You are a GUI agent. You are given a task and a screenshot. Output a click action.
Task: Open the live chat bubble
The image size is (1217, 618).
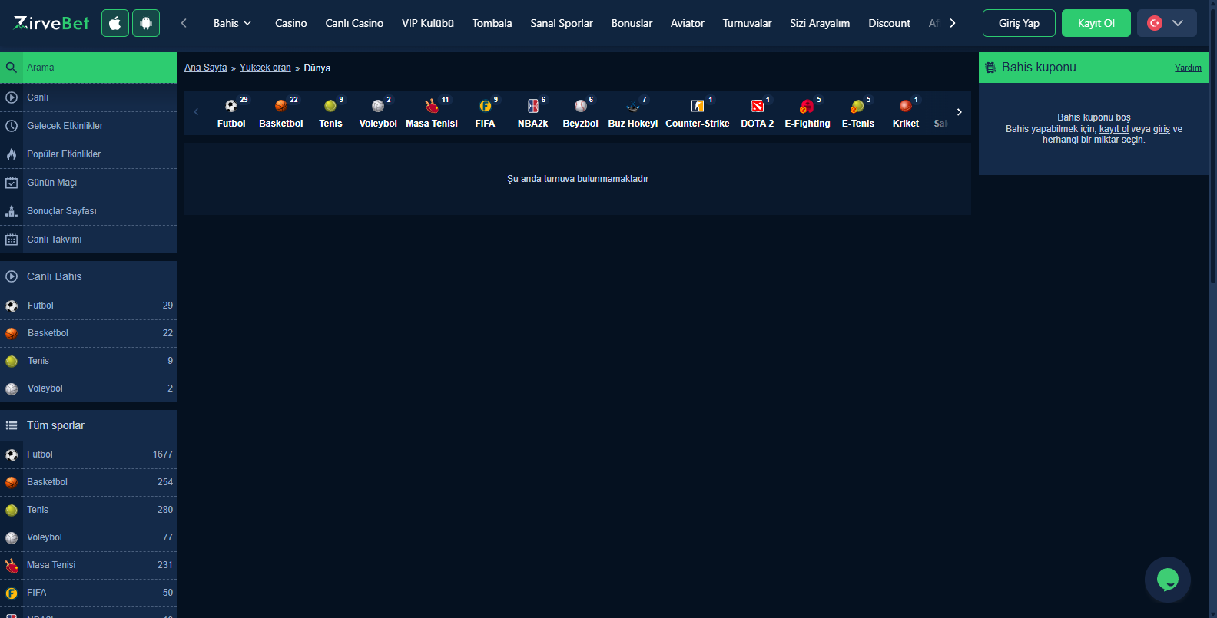1168,580
